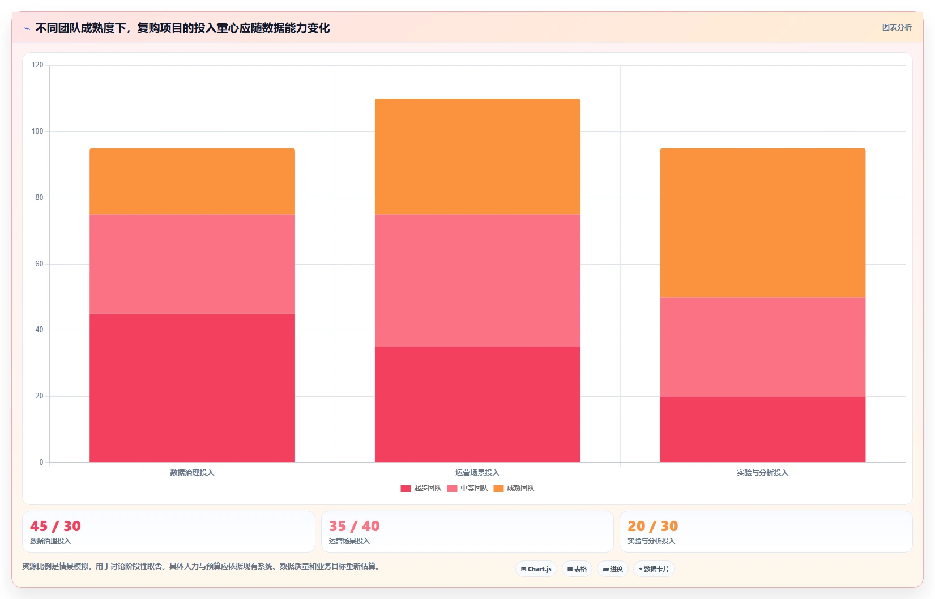Click the 进度 tag
935x599 pixels.
[613, 569]
